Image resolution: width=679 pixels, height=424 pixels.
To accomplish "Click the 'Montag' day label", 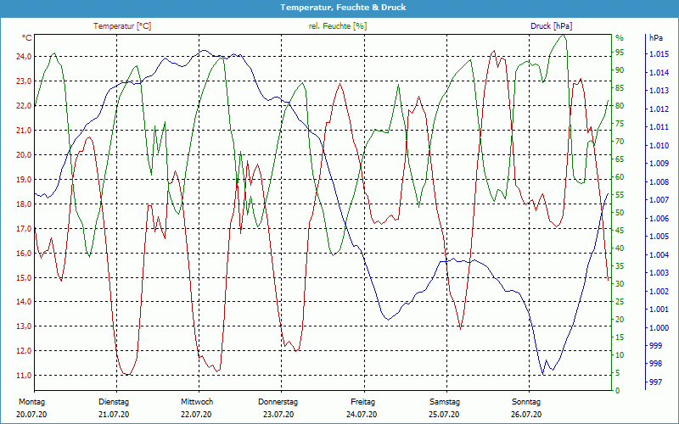I will (x=31, y=402).
